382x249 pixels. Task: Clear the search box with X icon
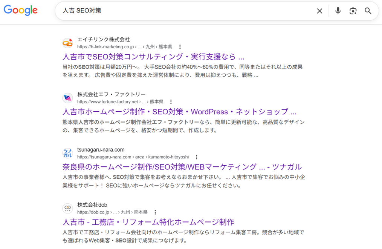click(x=319, y=11)
